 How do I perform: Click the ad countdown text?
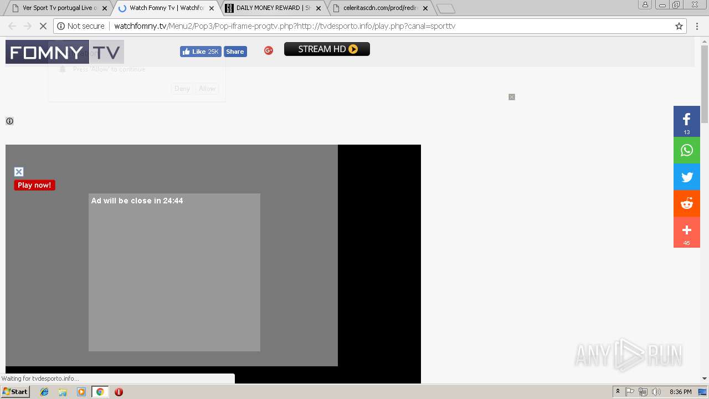click(x=137, y=201)
